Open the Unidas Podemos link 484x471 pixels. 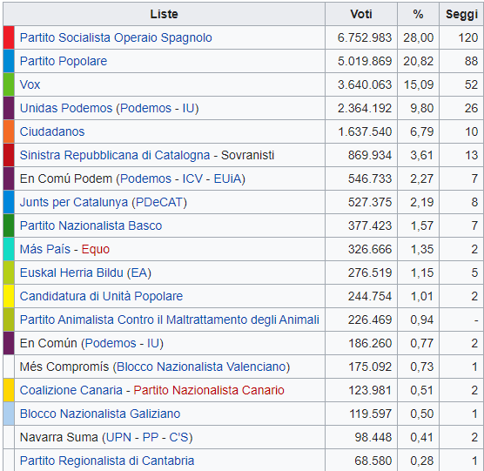pyautogui.click(x=66, y=108)
